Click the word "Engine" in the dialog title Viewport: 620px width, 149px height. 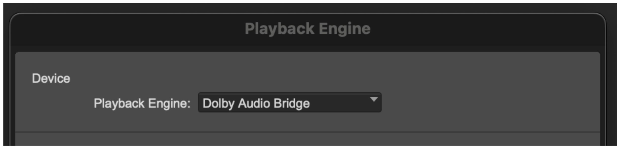(x=344, y=28)
